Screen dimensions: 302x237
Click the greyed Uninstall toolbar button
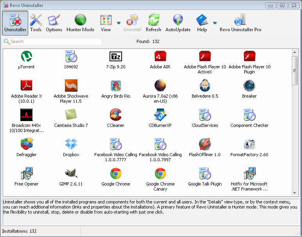(x=133, y=23)
